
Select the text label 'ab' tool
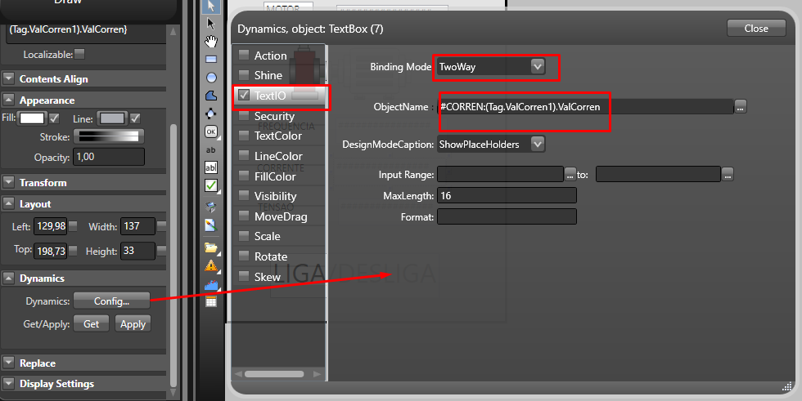click(211, 150)
